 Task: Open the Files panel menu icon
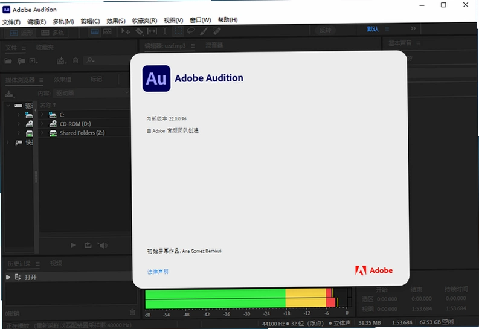(24, 48)
